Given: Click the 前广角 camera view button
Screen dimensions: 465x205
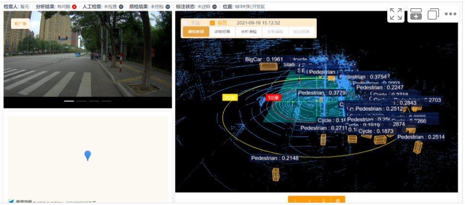Looking at the screenshot, I should tap(21, 23).
